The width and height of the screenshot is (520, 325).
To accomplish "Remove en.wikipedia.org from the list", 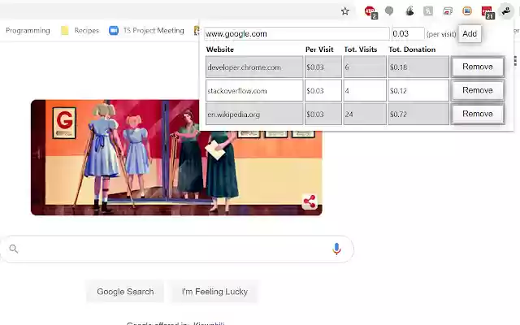I will [x=478, y=114].
